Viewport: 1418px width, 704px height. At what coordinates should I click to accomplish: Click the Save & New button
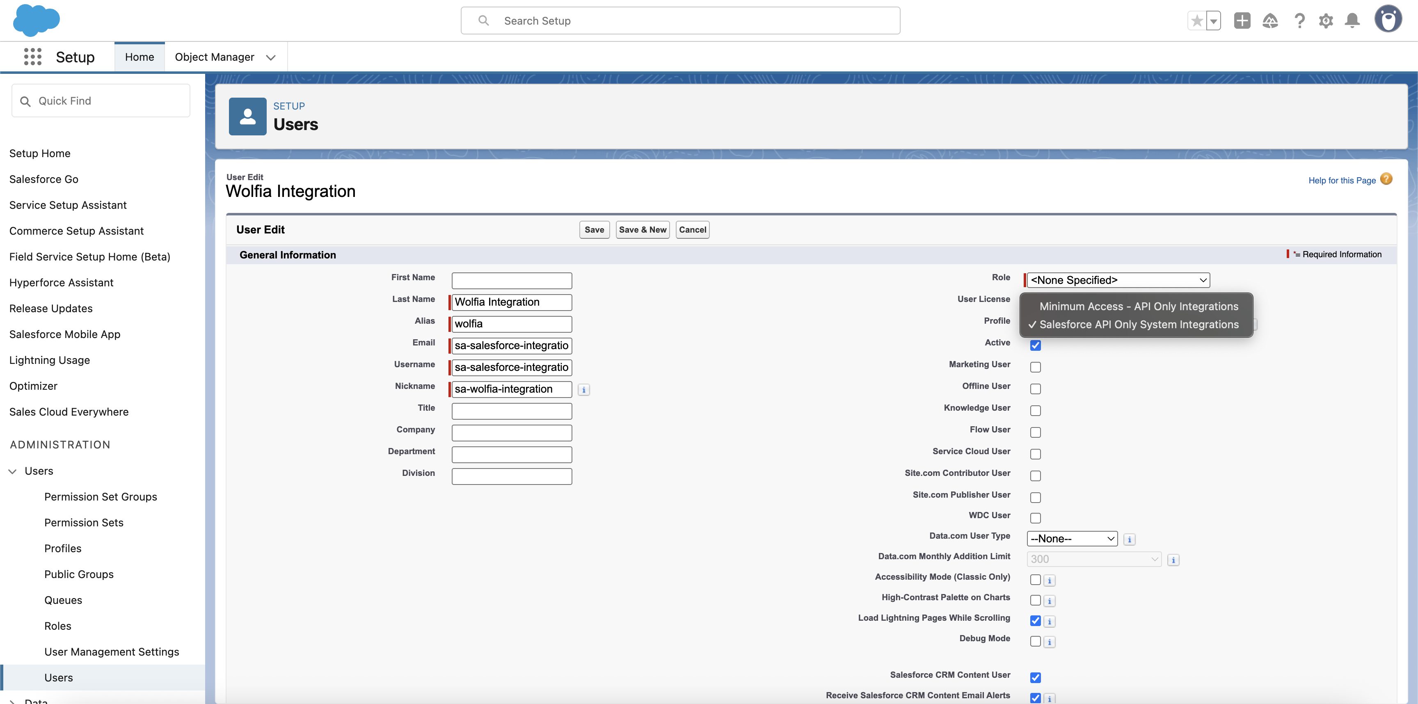click(x=643, y=229)
